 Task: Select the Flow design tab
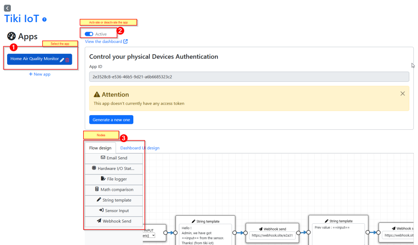(100, 148)
